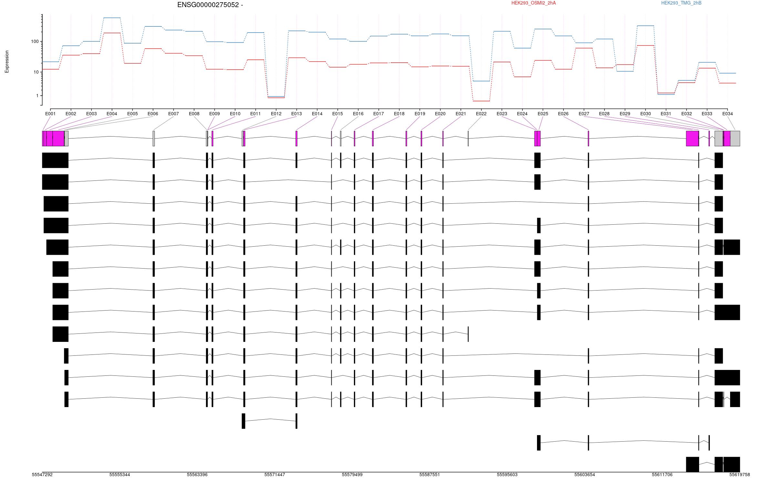
Task: Click the exon label E011
Action: tap(255, 114)
